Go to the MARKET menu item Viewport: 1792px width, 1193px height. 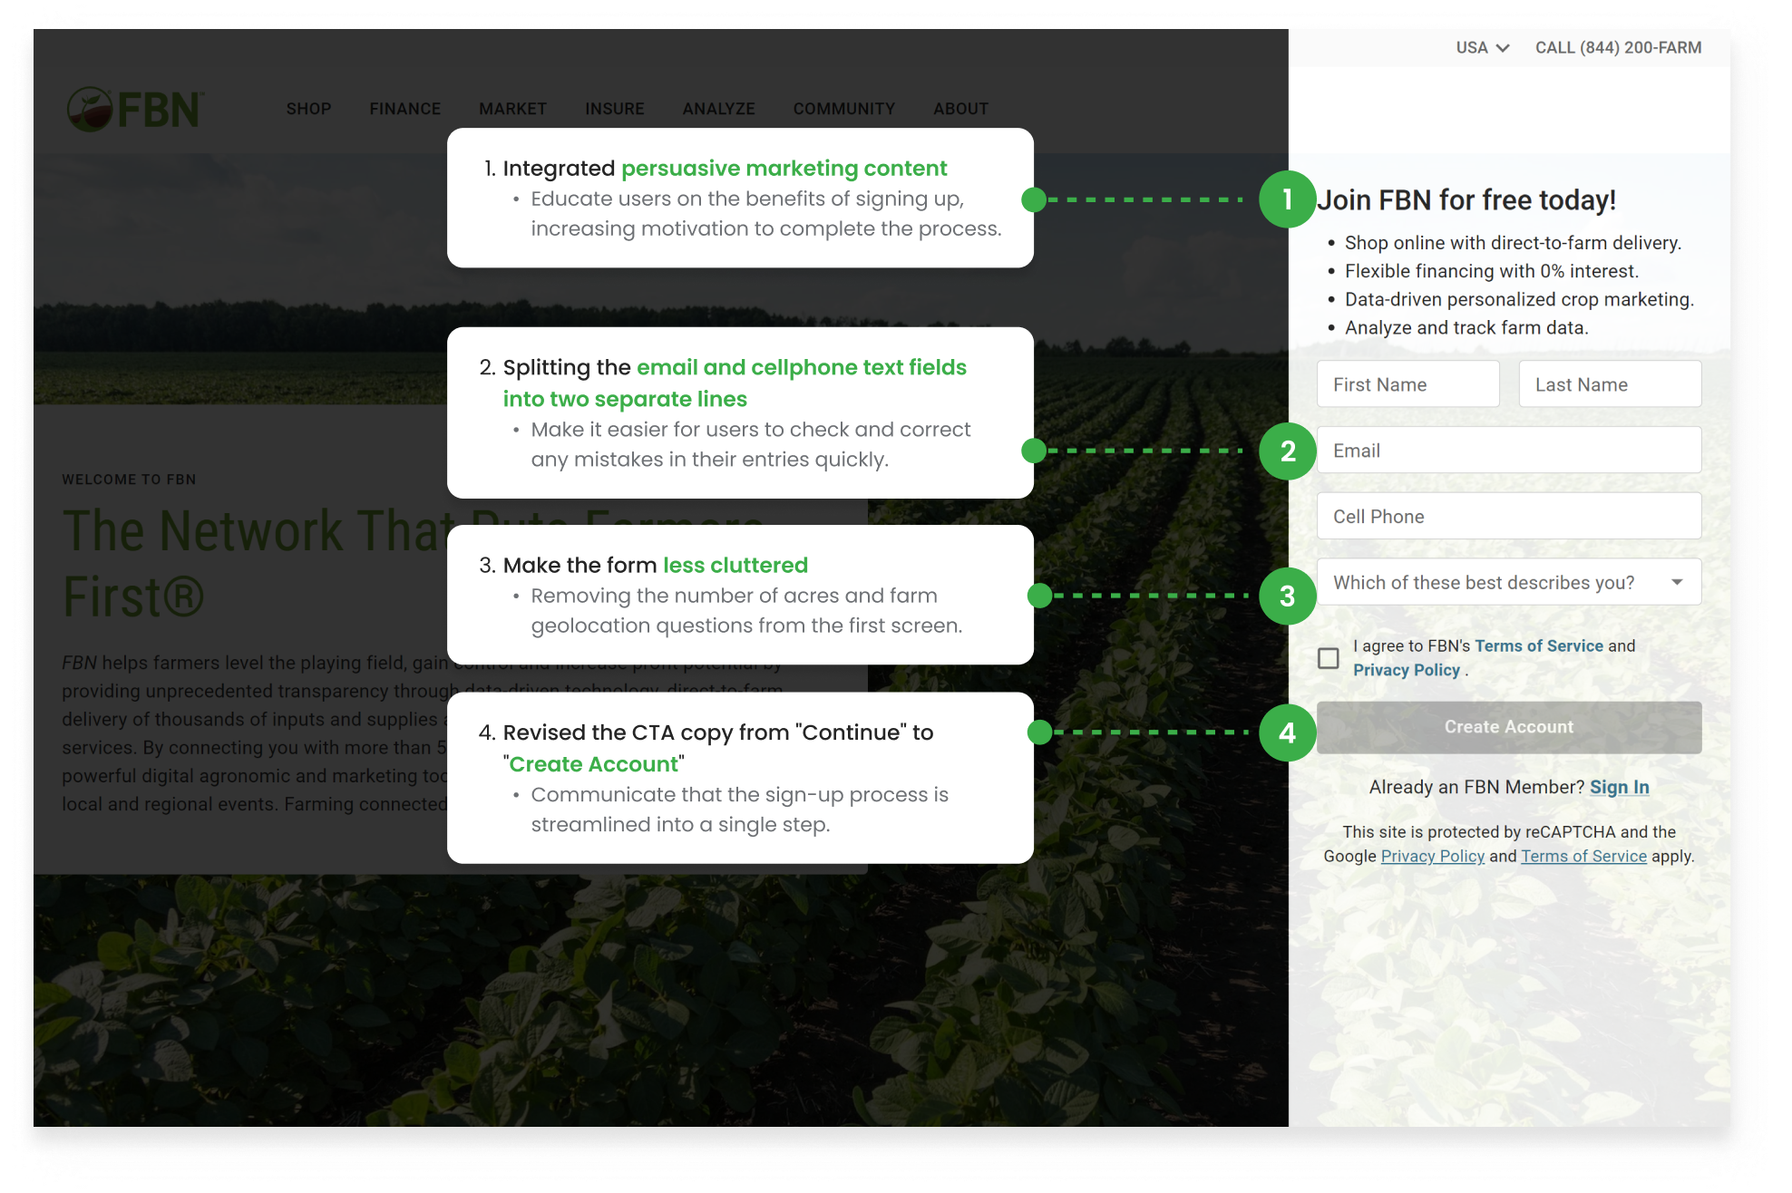tap(512, 109)
